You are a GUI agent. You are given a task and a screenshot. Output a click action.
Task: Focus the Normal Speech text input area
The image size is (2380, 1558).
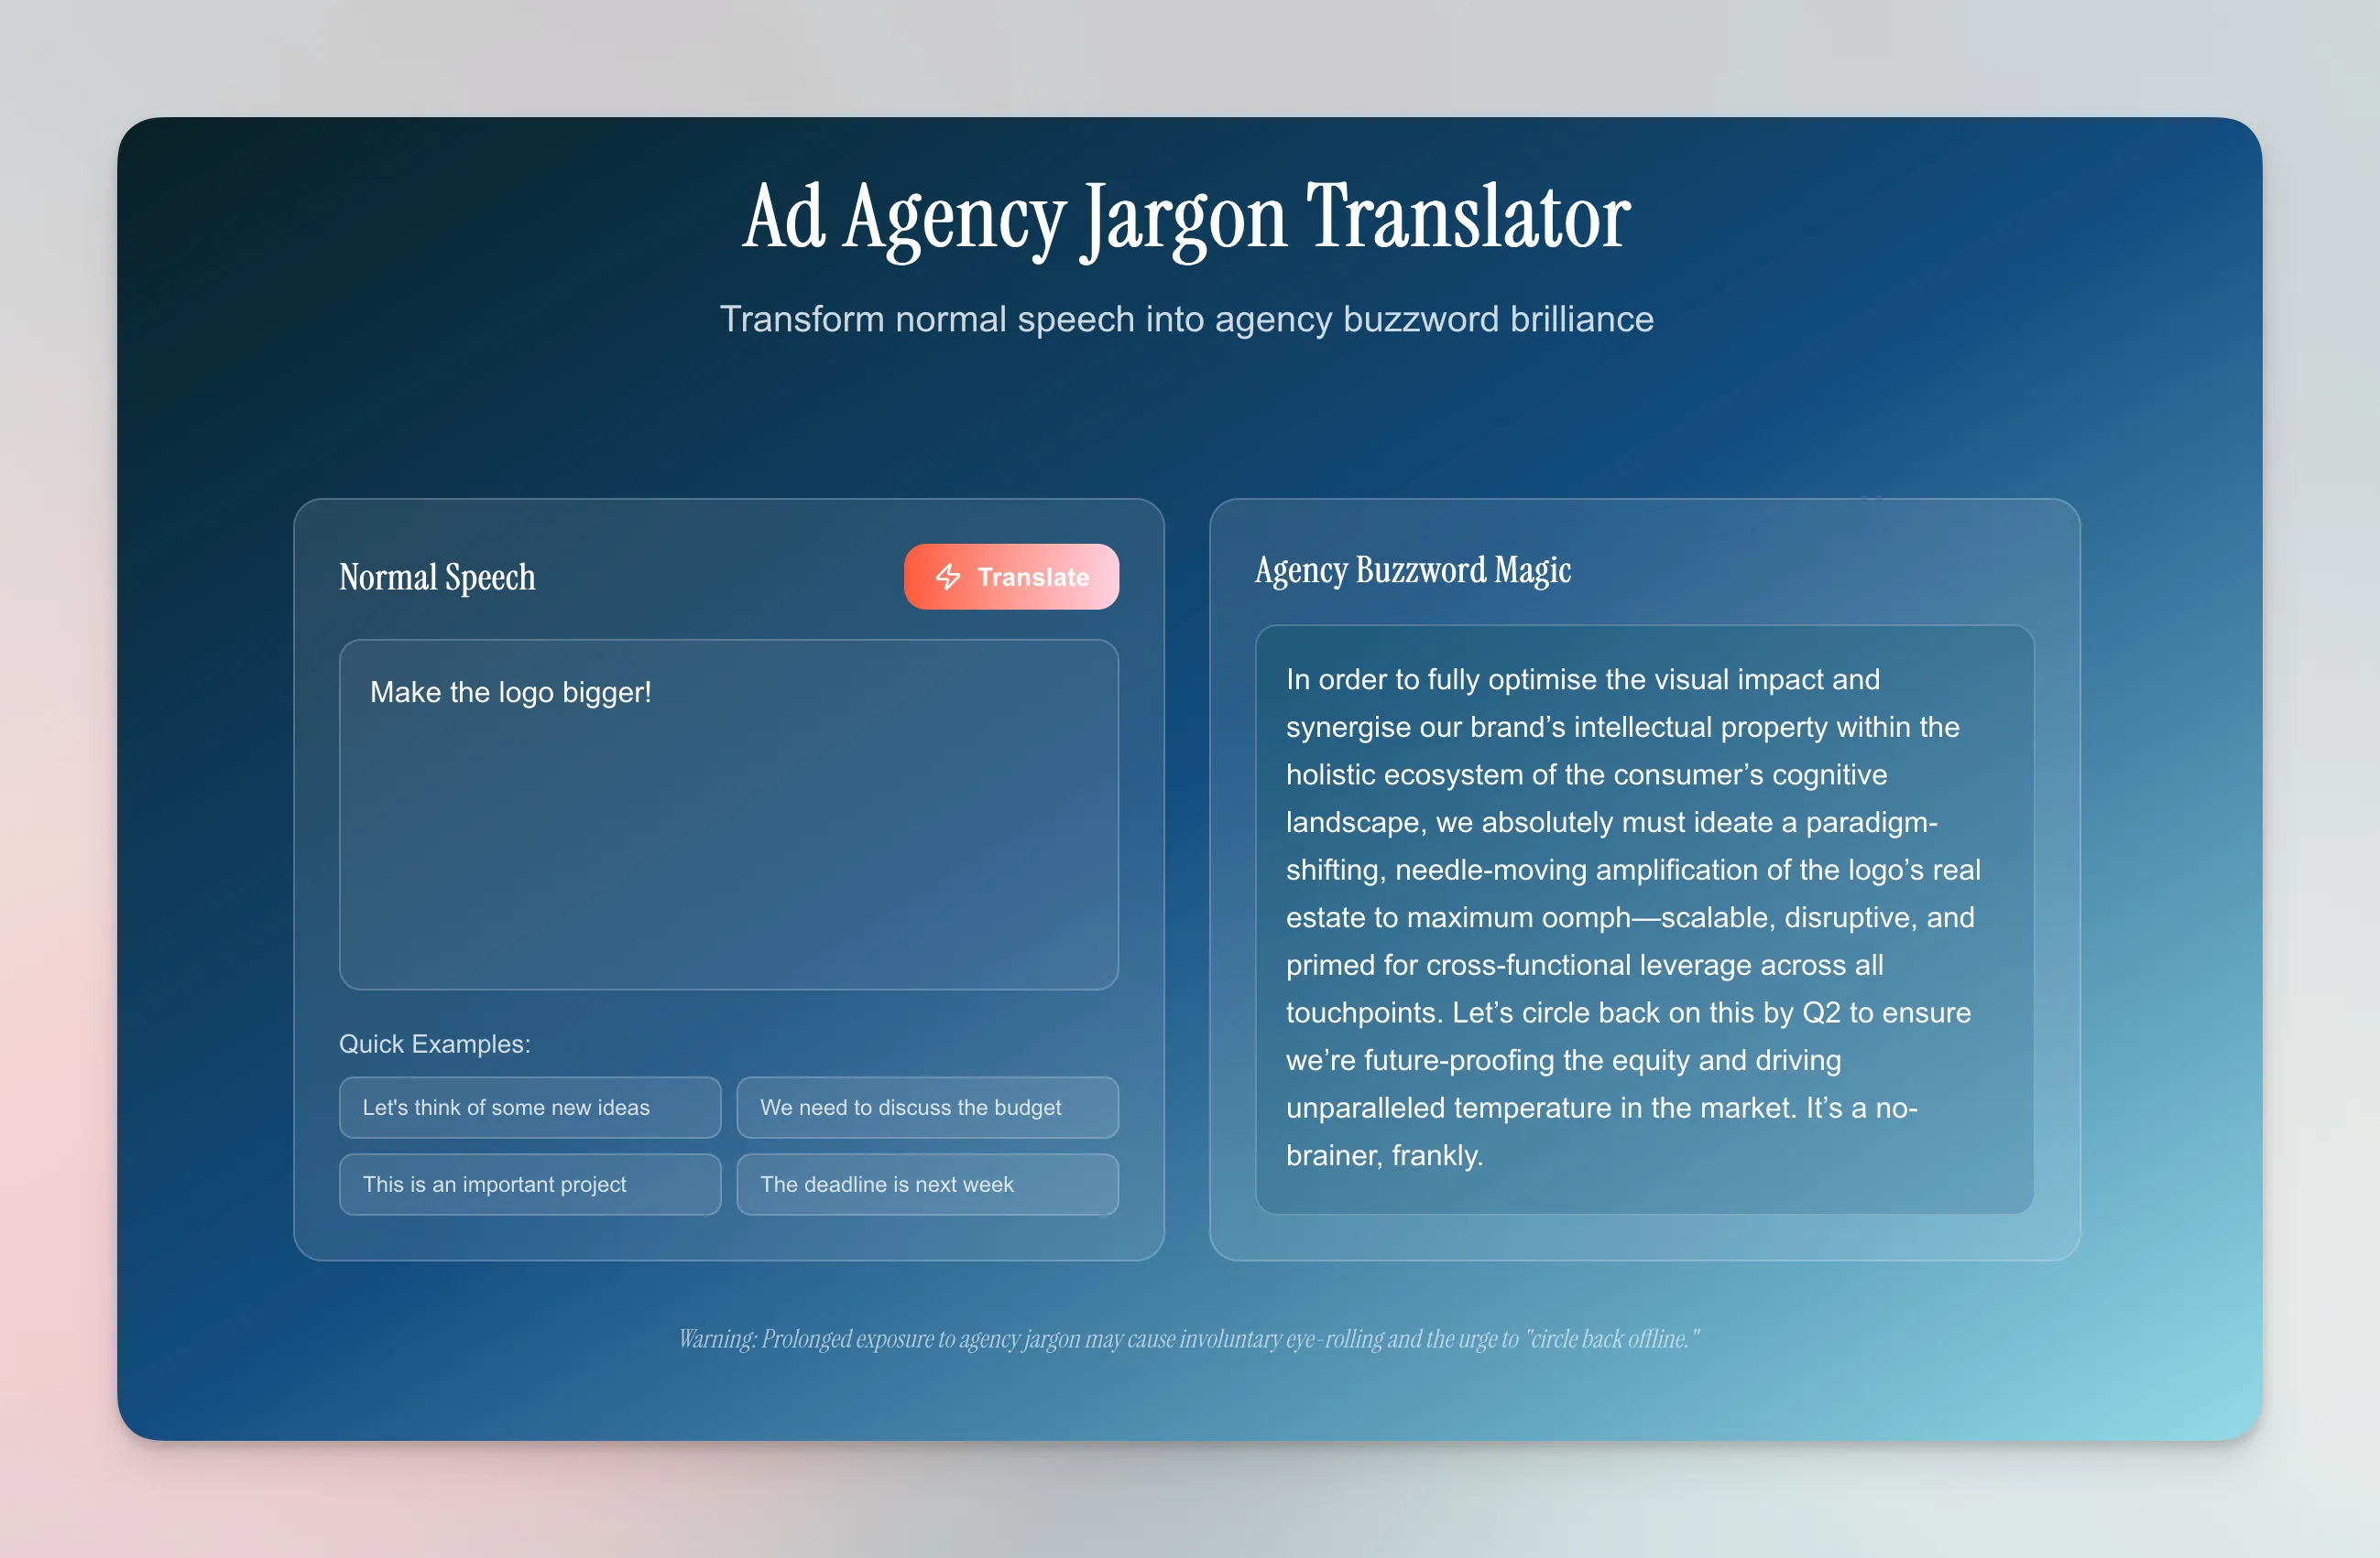(729, 815)
